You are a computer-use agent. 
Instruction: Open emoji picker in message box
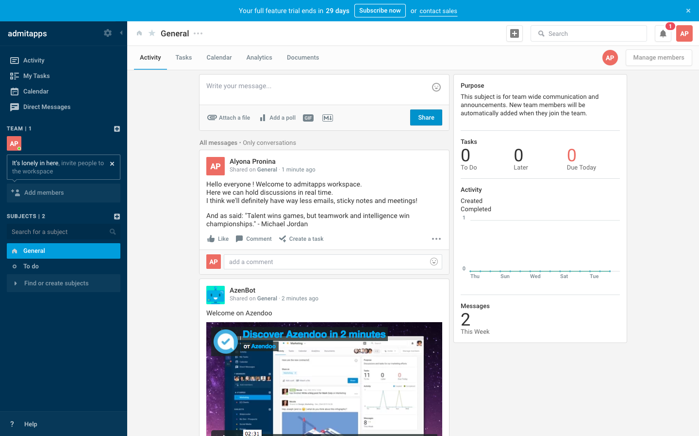(436, 87)
